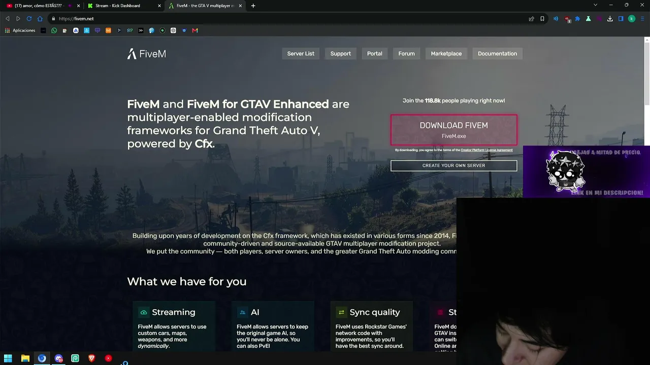Click the AI feature card heading
The width and height of the screenshot is (650, 365).
pyautogui.click(x=255, y=312)
